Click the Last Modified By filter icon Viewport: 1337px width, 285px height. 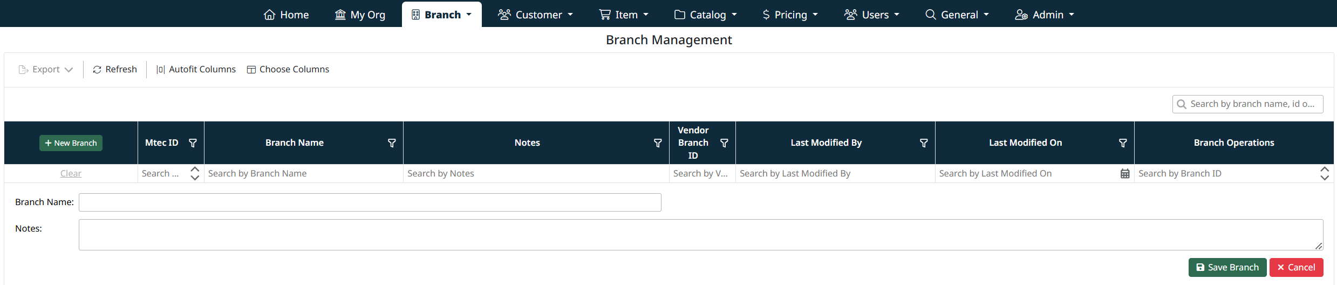pos(924,143)
